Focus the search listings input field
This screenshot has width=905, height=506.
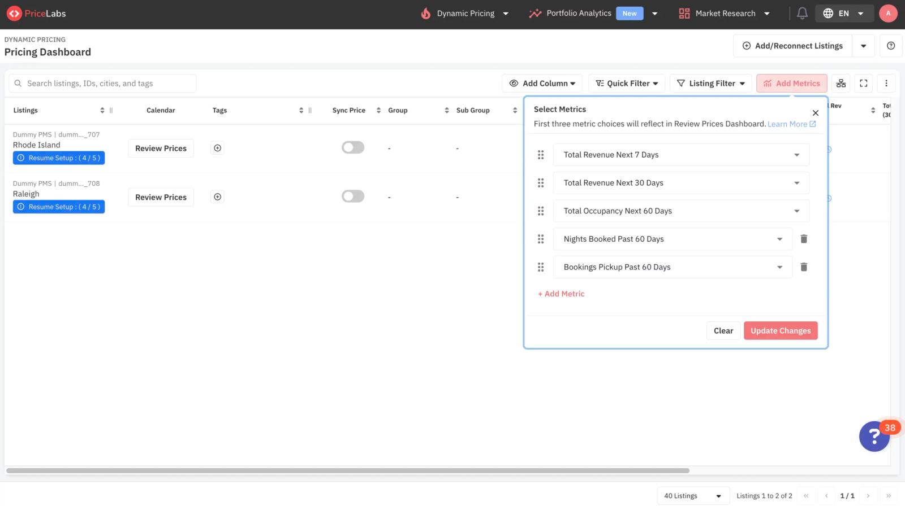pos(102,84)
